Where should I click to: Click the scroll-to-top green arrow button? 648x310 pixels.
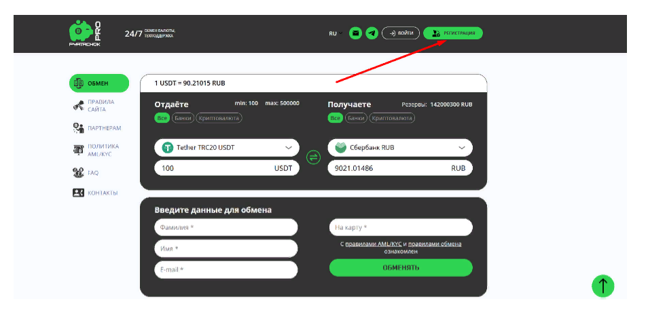click(x=602, y=286)
